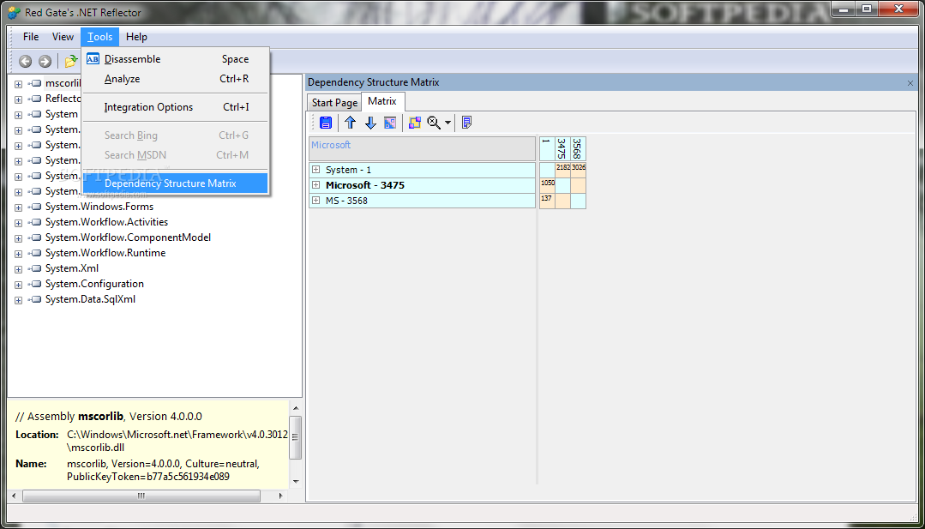The height and width of the screenshot is (529, 925).
Task: Click the .NET Reflector title bar app icon
Action: tap(14, 12)
